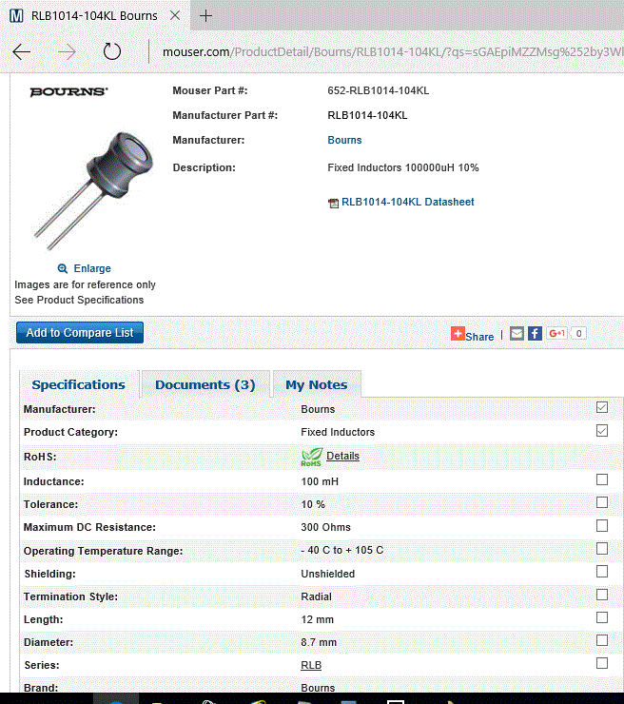
Task: Open the My Notes tab
Action: [x=317, y=384]
